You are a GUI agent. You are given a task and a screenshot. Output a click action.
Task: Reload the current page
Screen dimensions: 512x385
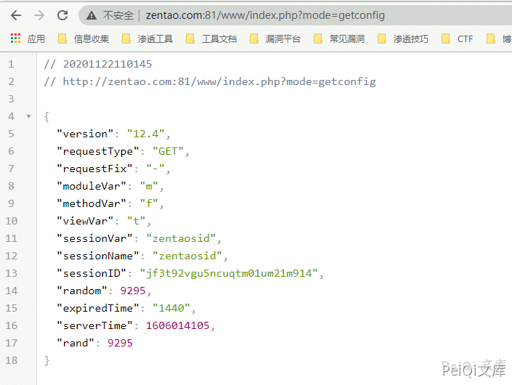pyautogui.click(x=62, y=15)
